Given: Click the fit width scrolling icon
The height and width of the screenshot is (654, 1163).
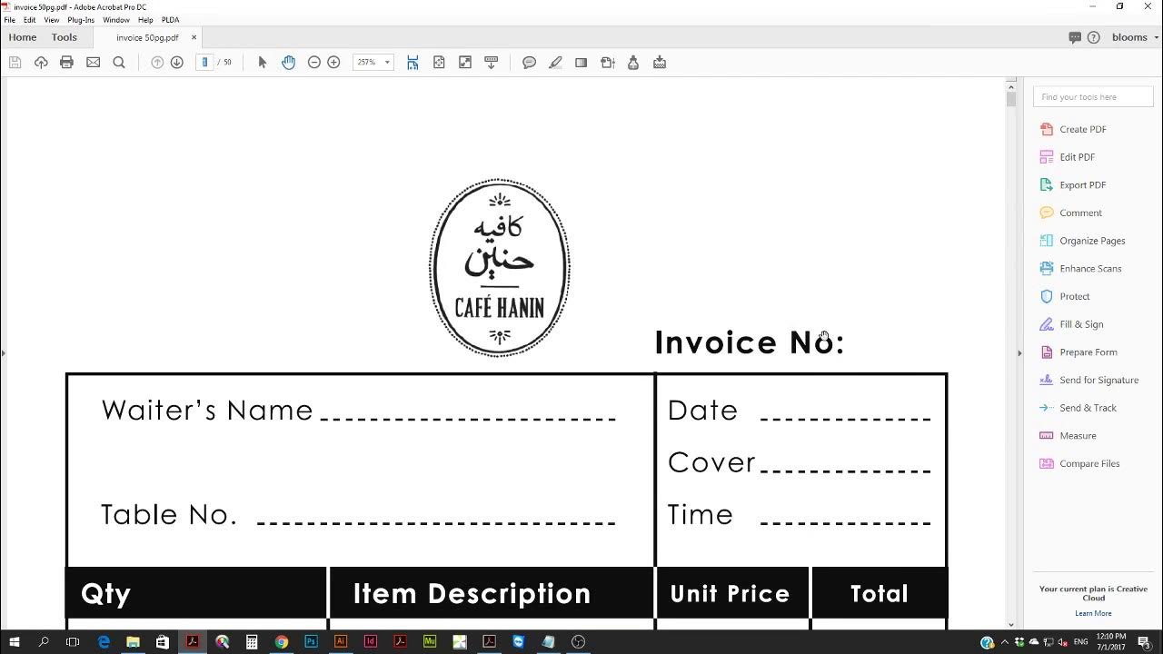Looking at the screenshot, I should pyautogui.click(x=413, y=63).
